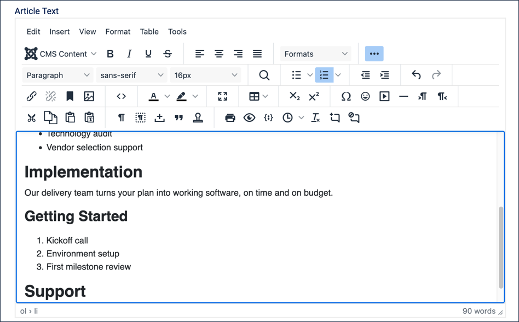The height and width of the screenshot is (322, 519).
Task: Apply subscript formatting
Action: coord(295,96)
